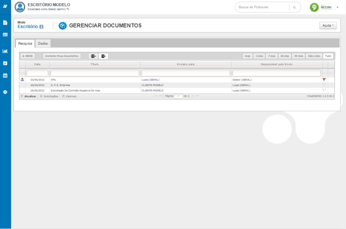This screenshot has height=229, width=346.
Task: Go to the first page of results
Action: point(156,96)
